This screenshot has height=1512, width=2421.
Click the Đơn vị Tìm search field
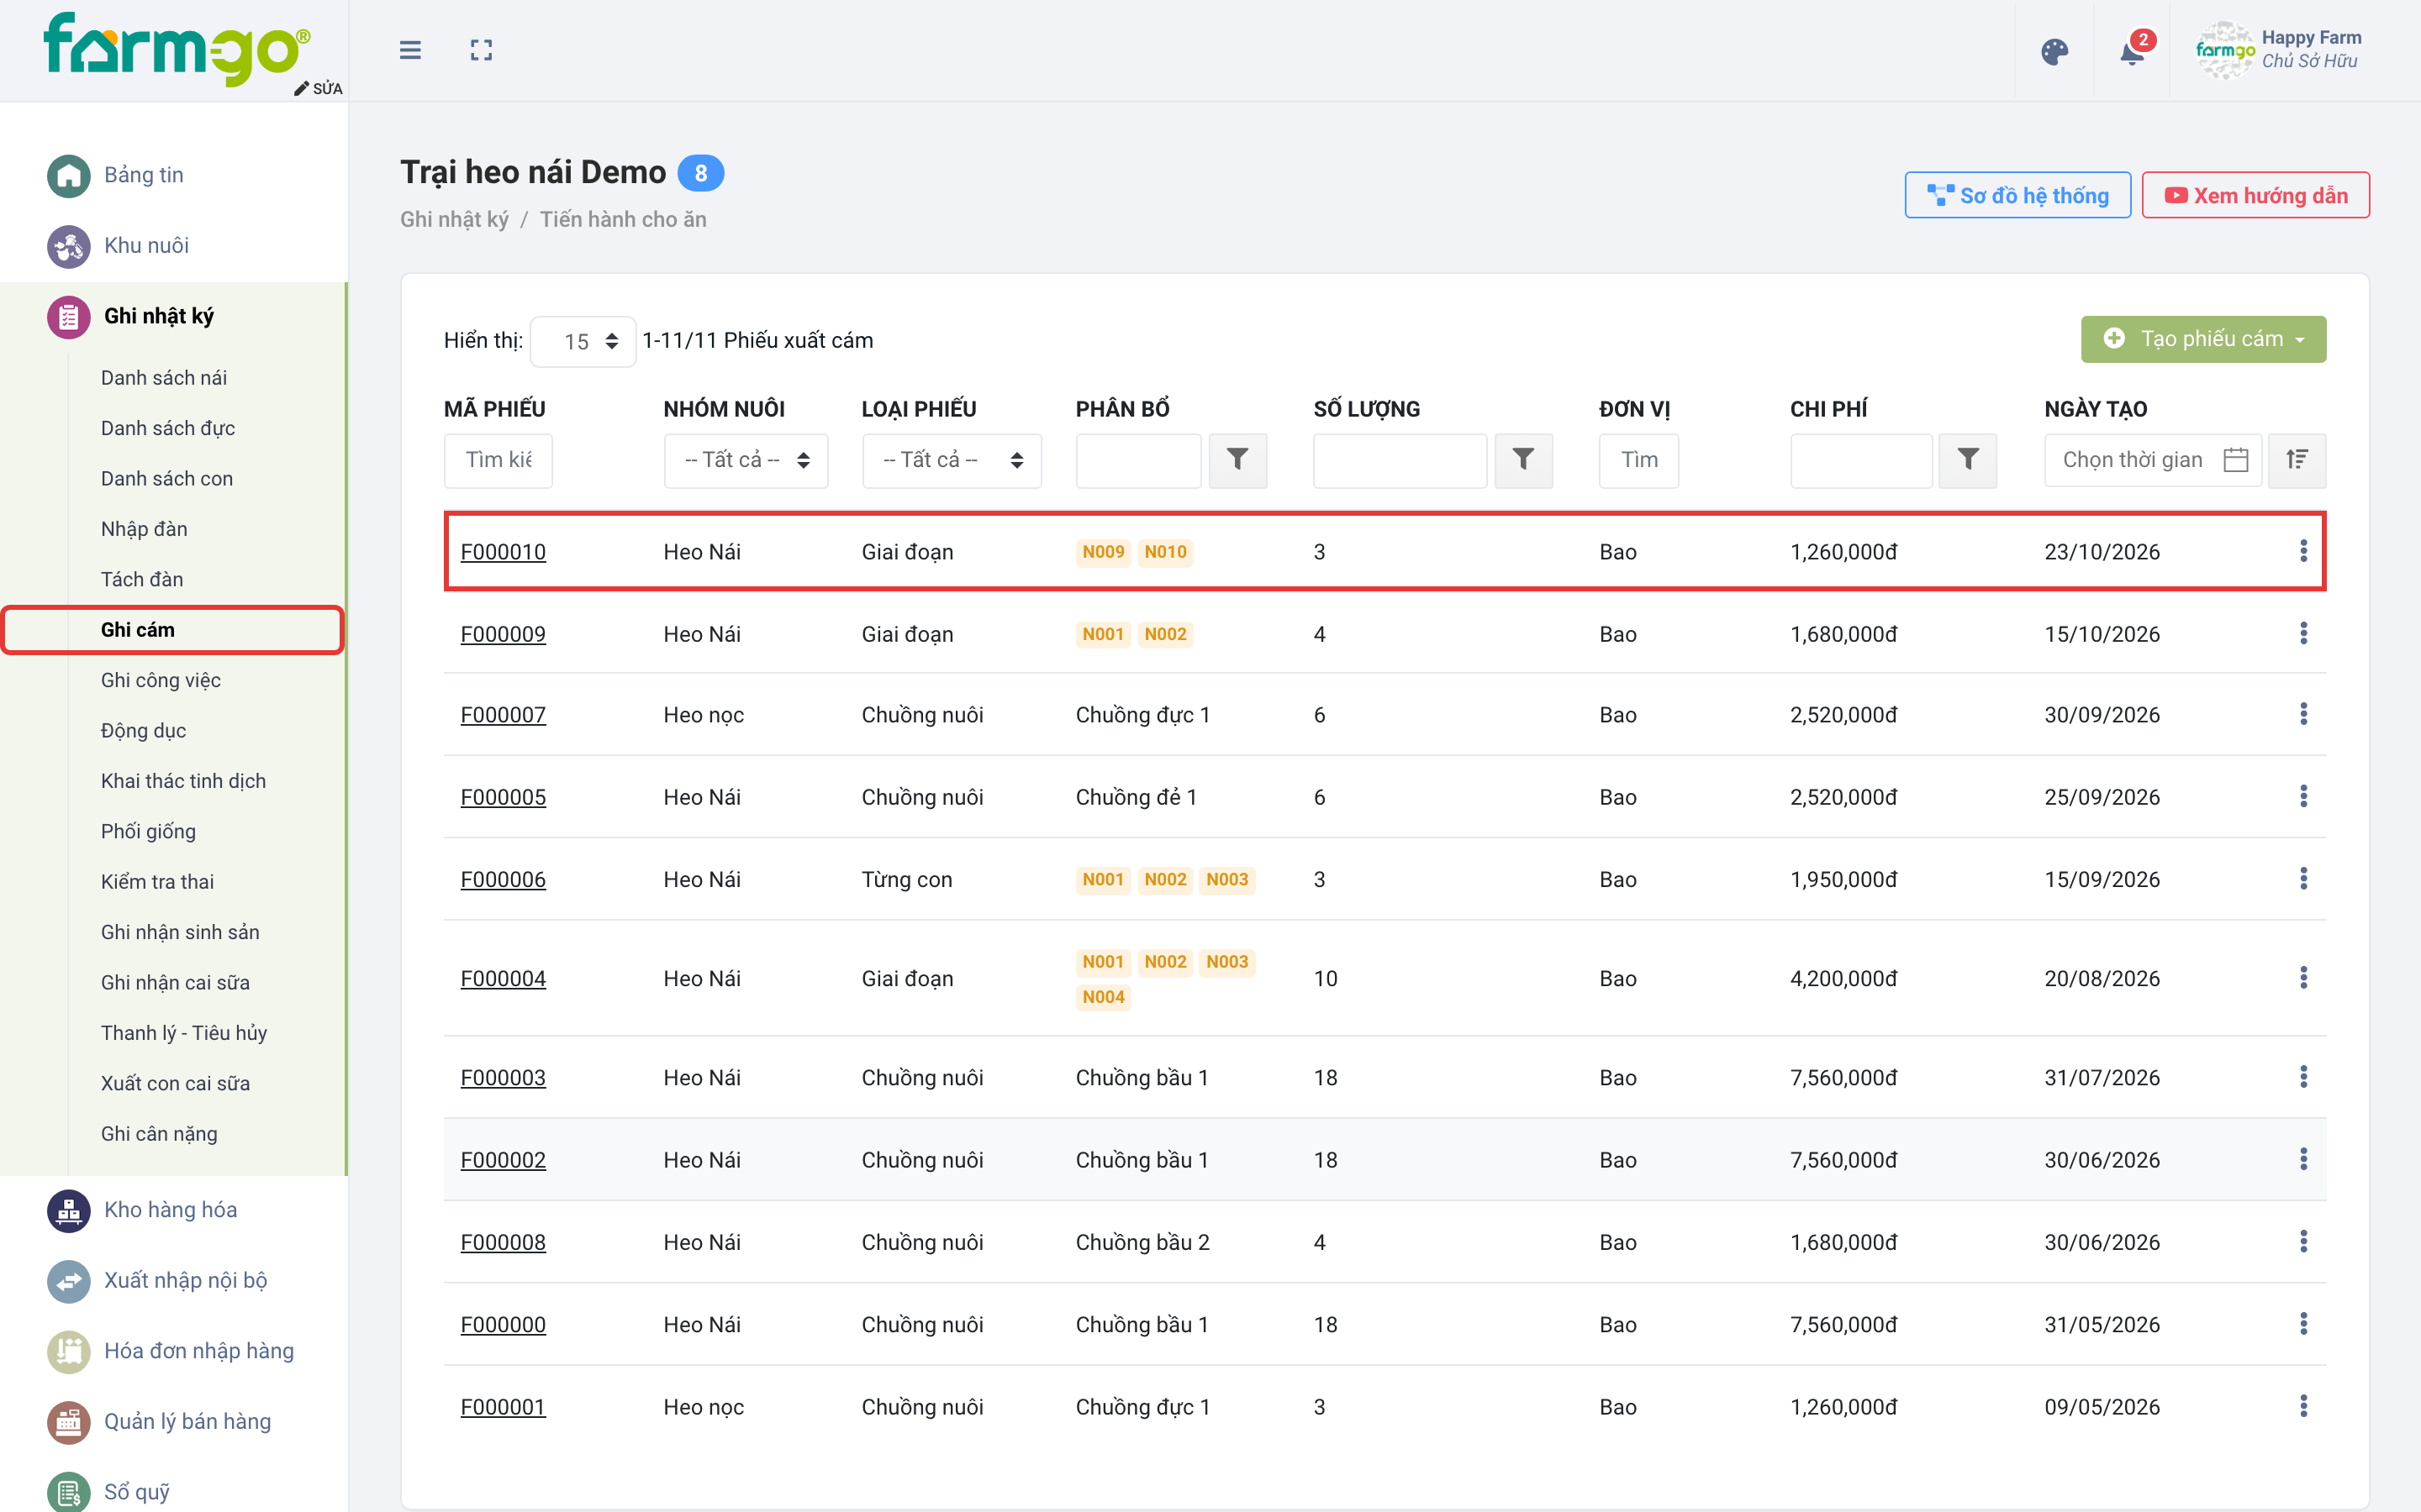(x=1638, y=460)
